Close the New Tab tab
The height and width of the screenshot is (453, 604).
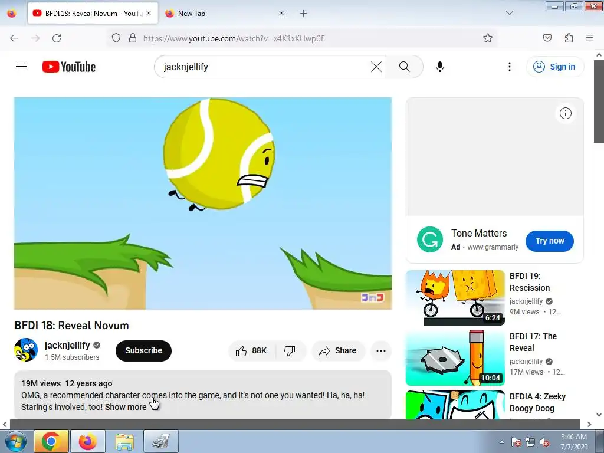[281, 13]
